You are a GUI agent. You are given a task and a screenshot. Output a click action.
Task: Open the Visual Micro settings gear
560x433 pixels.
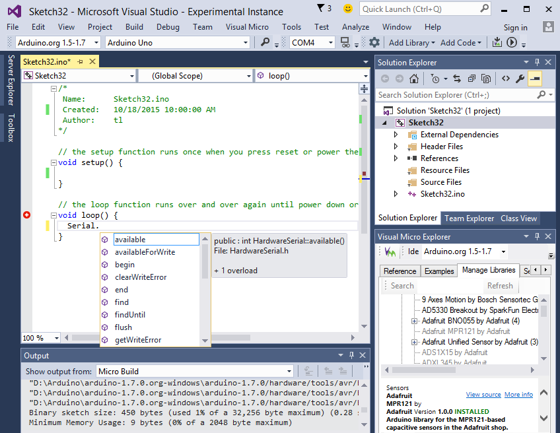coord(374,42)
